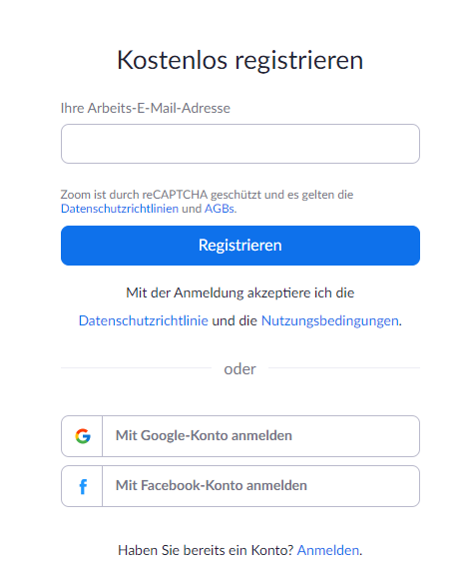Viewport: 473px width, 571px height.
Task: Click the Kostenlos registrieren heading
Action: [239, 60]
